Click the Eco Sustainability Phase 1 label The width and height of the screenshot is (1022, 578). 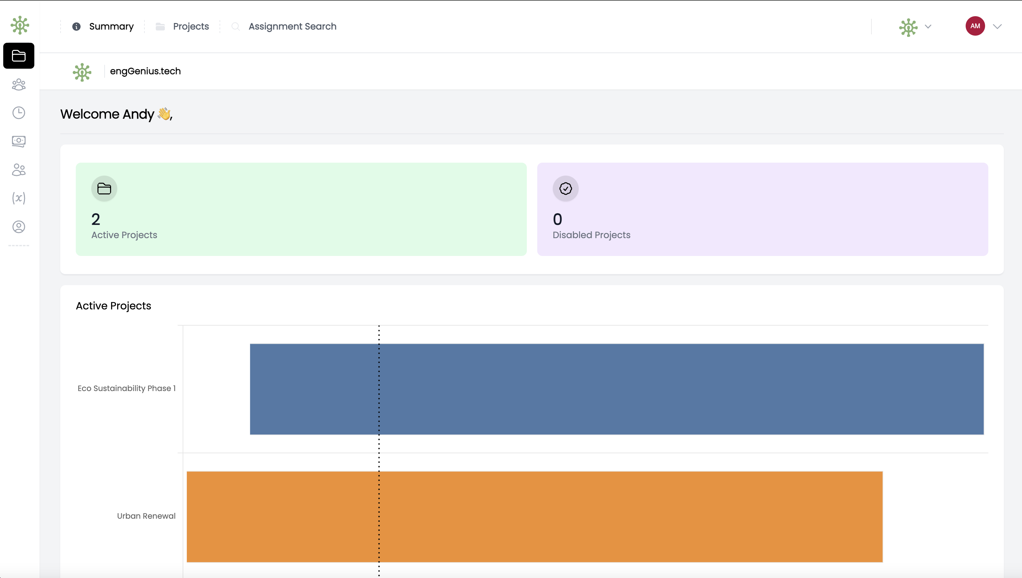126,388
